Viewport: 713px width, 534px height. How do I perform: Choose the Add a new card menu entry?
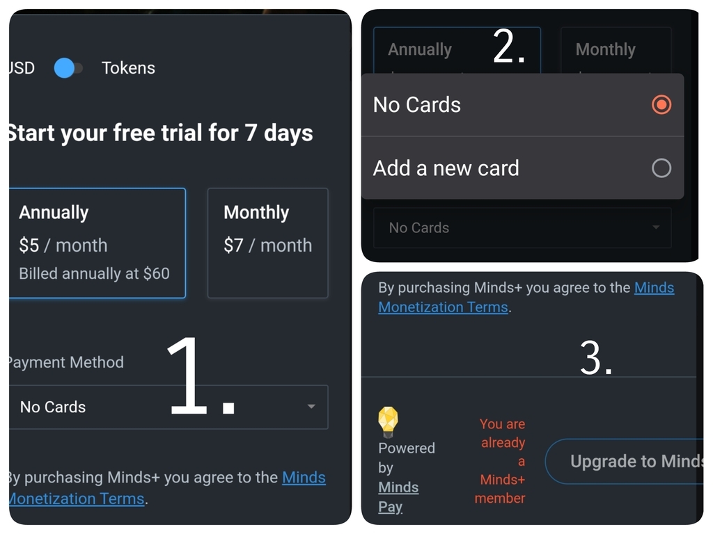click(x=446, y=168)
